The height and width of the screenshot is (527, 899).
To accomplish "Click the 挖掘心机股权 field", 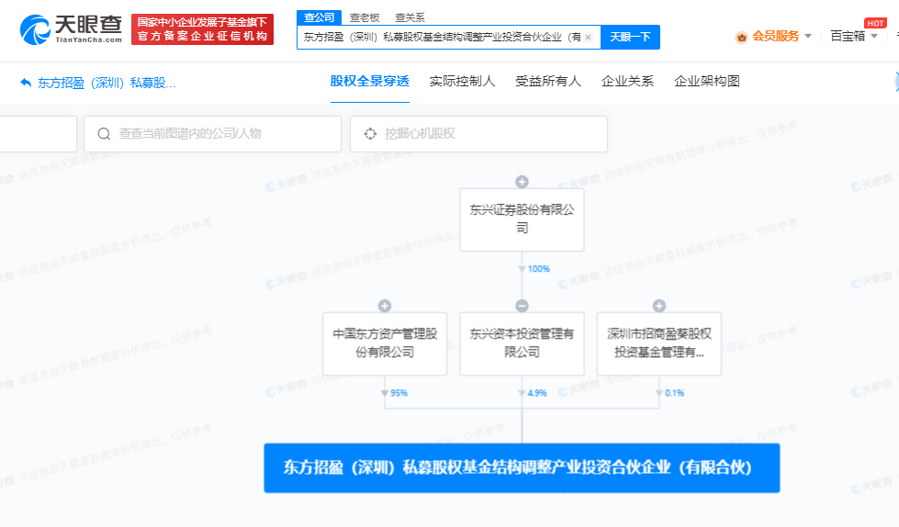I will tap(478, 134).
